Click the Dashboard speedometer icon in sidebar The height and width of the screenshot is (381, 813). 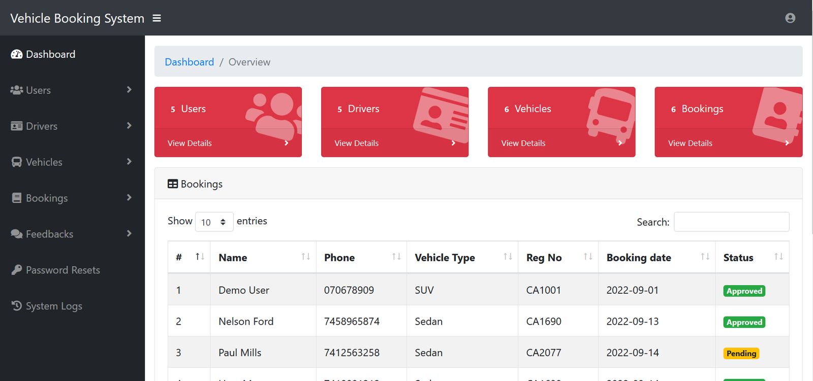pyautogui.click(x=17, y=54)
